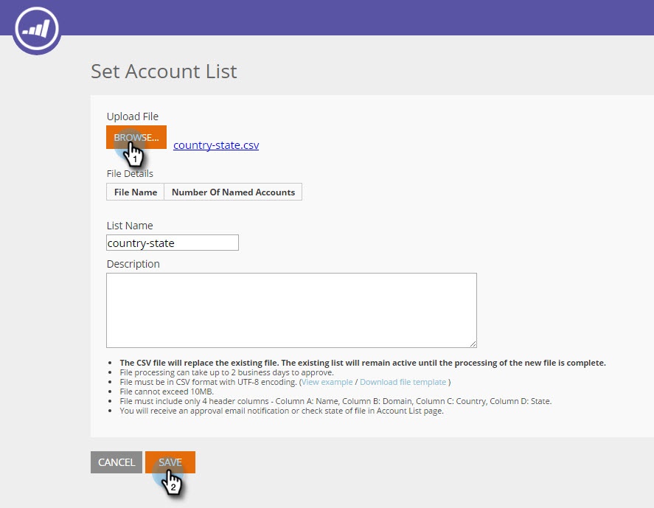Click the List Name label

[130, 226]
